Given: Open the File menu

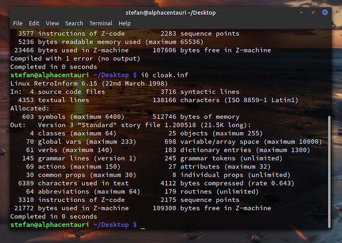Looking at the screenshot, I should 18,23.
